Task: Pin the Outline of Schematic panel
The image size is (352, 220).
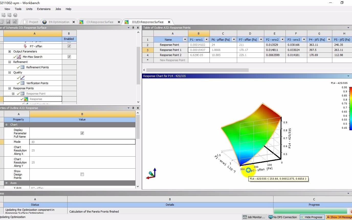Action: point(133,28)
